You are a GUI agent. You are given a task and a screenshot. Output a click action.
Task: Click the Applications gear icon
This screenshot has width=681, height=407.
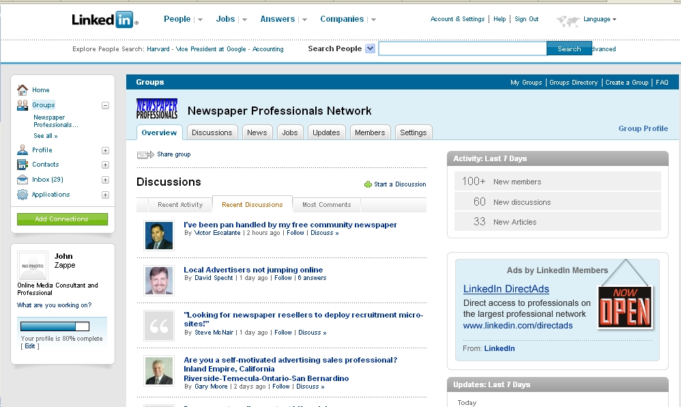coord(23,195)
